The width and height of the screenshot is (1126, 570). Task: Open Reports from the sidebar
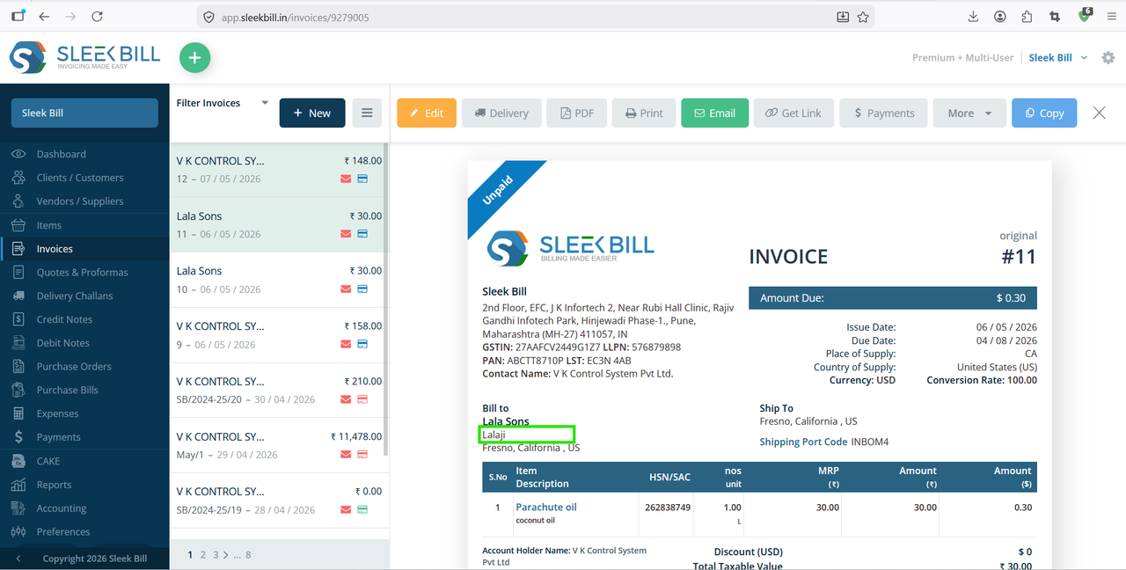coord(54,485)
